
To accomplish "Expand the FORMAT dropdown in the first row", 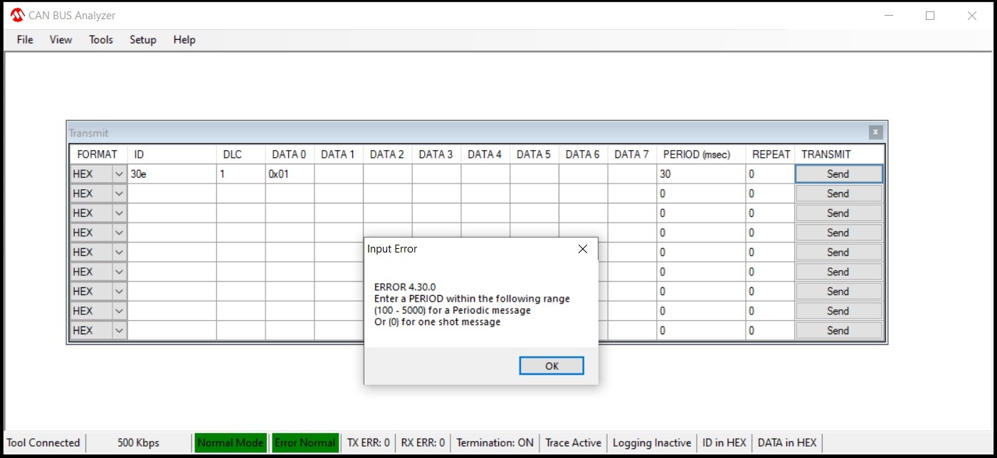I will coord(119,174).
